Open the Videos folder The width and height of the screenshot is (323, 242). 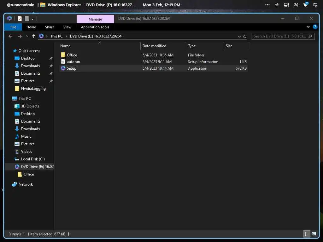coord(26,152)
